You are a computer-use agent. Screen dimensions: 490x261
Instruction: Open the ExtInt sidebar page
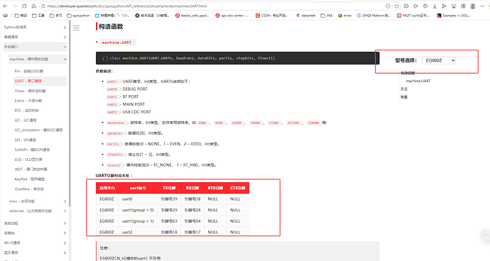pos(28,101)
